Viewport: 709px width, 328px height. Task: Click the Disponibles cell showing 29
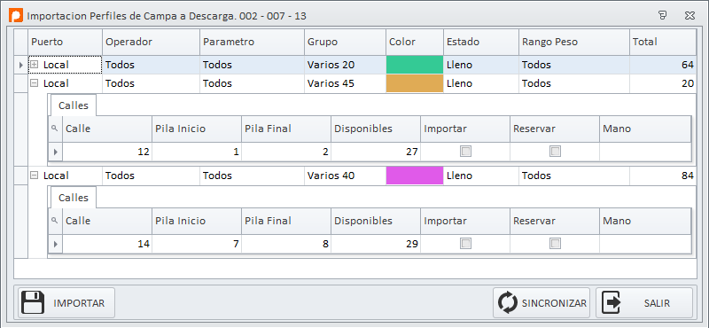(376, 245)
